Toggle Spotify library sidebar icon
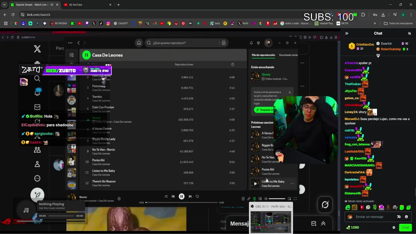 coord(71,55)
